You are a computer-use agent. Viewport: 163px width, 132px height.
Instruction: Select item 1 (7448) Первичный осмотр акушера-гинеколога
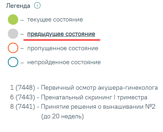pos(84,88)
